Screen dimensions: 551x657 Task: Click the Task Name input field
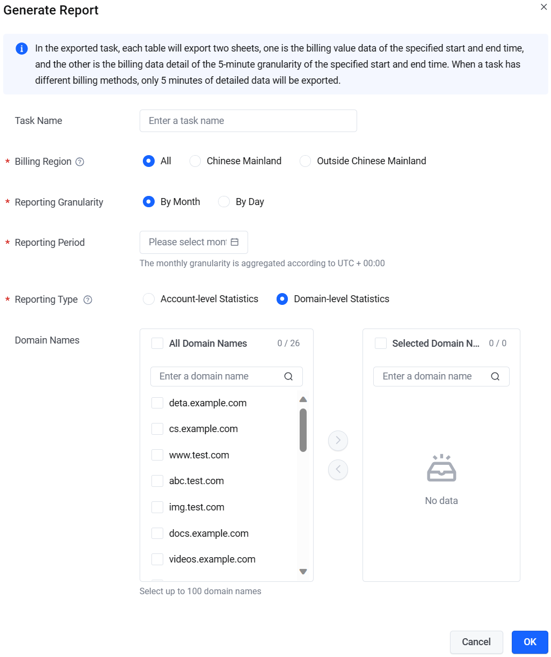click(x=248, y=121)
